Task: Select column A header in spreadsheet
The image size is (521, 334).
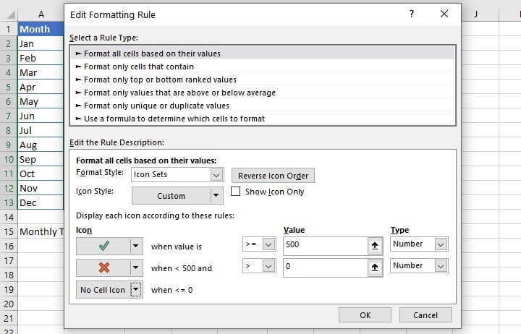Action: (x=41, y=14)
